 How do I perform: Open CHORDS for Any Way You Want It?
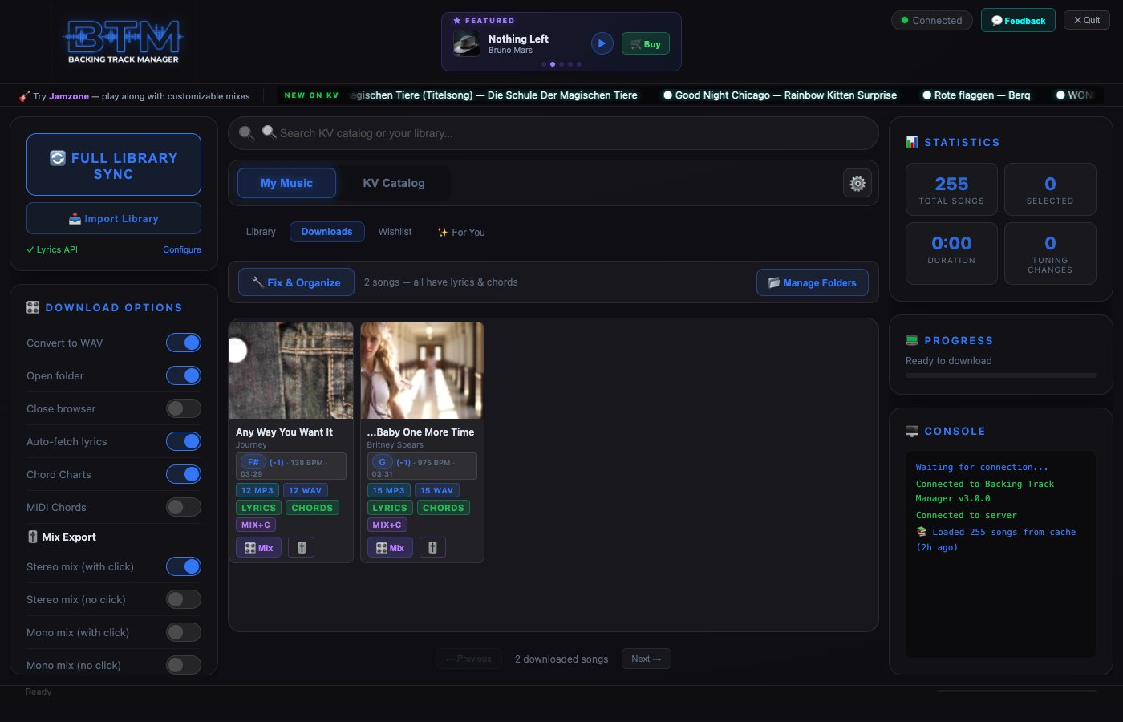coord(312,508)
